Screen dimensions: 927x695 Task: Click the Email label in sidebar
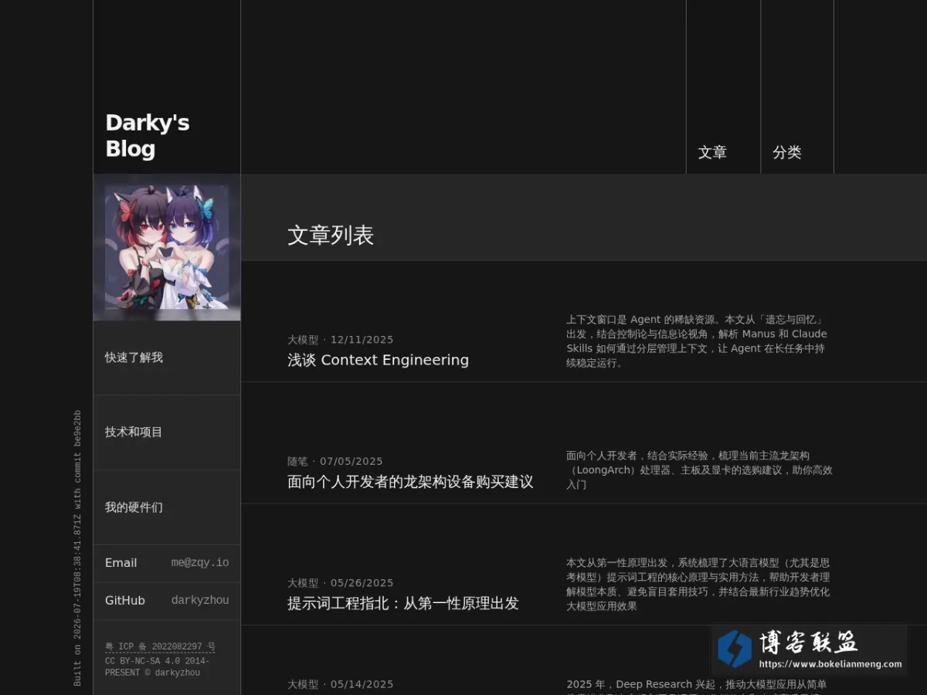121,563
